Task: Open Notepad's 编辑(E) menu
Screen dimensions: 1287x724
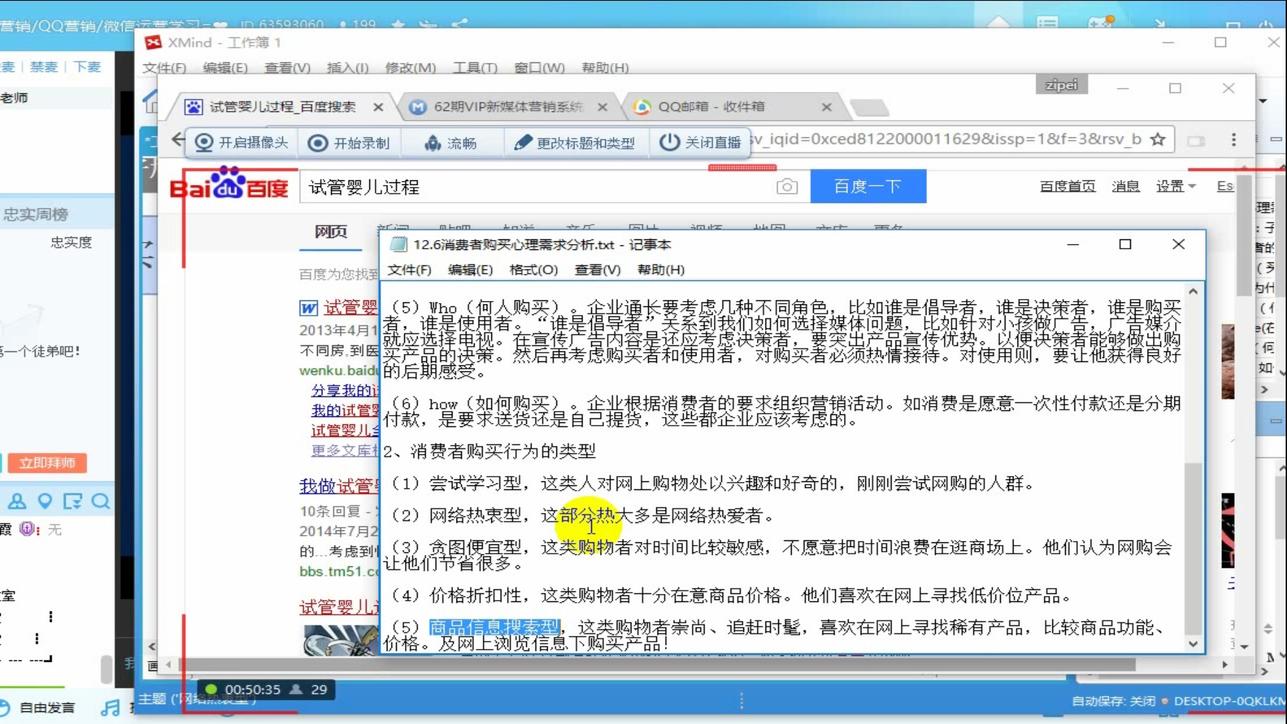Action: pyautogui.click(x=470, y=269)
